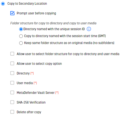The width and height of the screenshot is (121, 116).
Task: Enable the SHA-256 Verification checkbox
Action: click(x=12, y=102)
